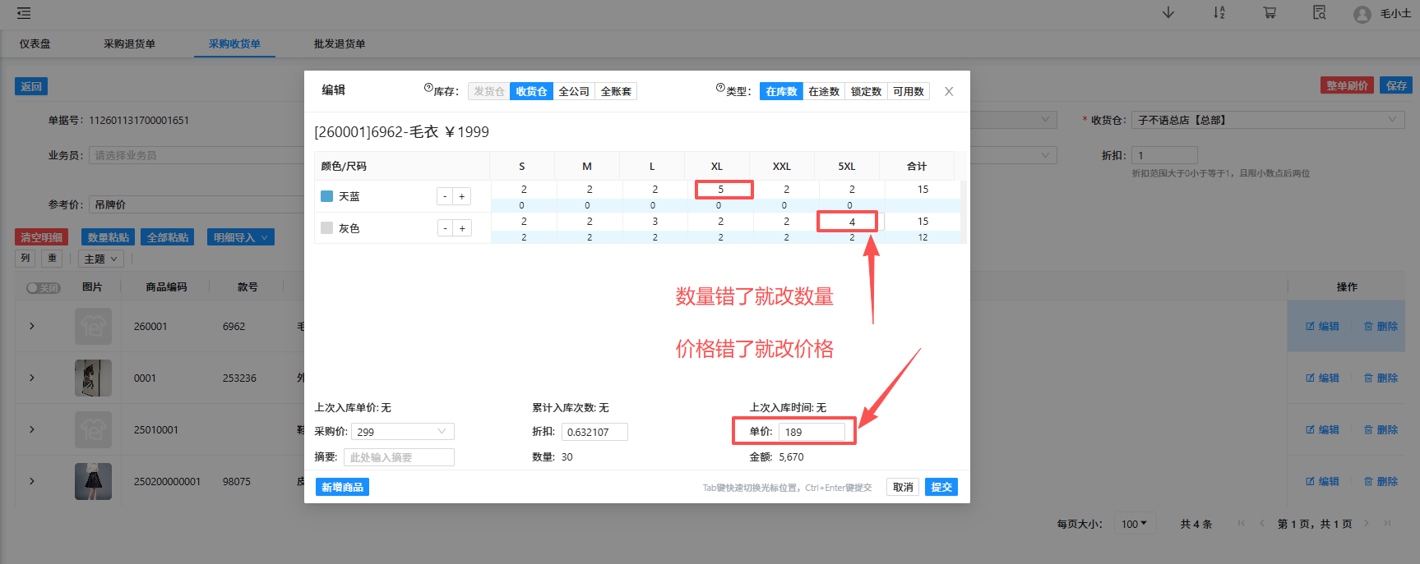1420x564 pixels.
Task: Close the 编辑 dialog with X
Action: (949, 91)
